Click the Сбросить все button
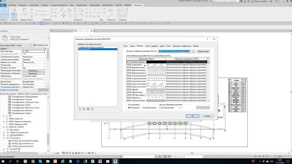The image size is (292, 164). coord(203,51)
